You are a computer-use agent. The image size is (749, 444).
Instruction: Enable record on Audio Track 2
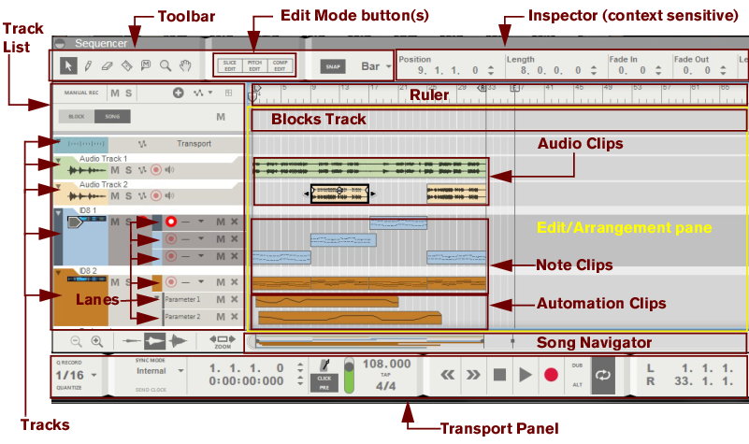click(x=155, y=196)
